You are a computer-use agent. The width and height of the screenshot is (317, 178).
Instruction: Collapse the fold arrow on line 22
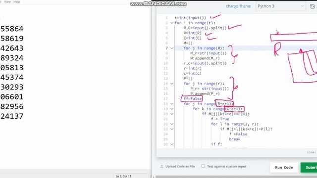click(x=172, y=124)
